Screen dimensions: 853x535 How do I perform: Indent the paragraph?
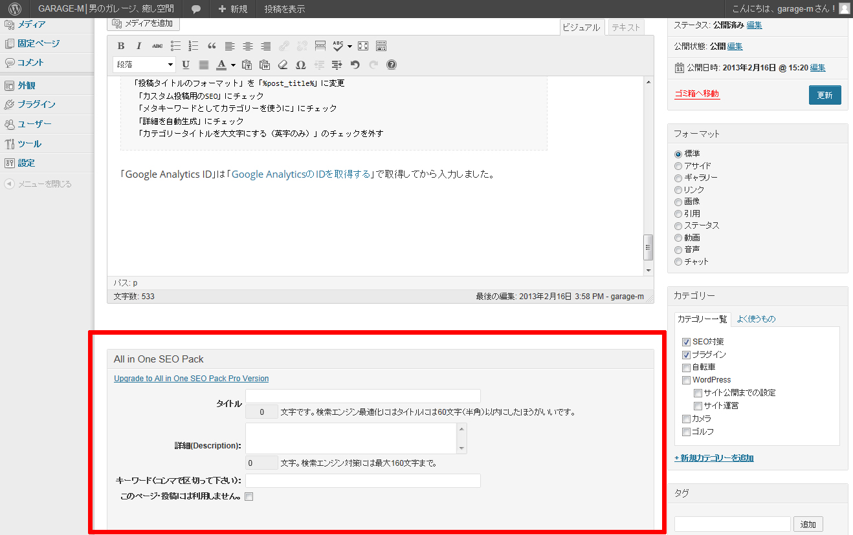click(337, 65)
